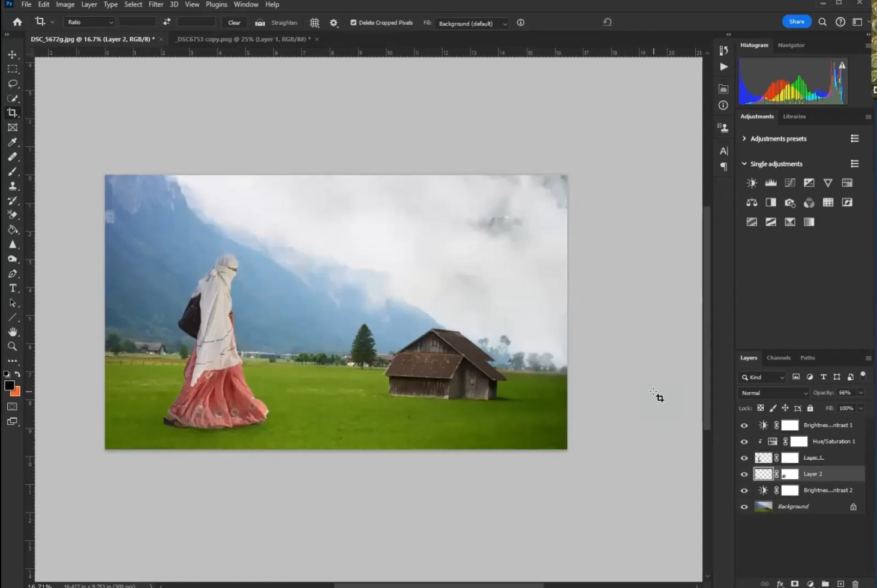
Task: Select the Hand tool
Action: [13, 332]
